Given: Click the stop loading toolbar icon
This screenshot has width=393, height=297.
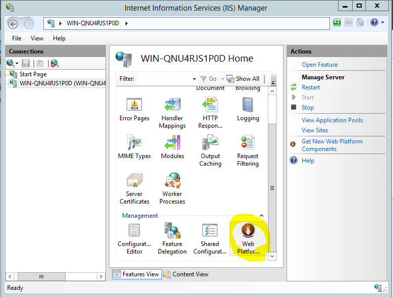Looking at the screenshot, I should tap(349, 23).
